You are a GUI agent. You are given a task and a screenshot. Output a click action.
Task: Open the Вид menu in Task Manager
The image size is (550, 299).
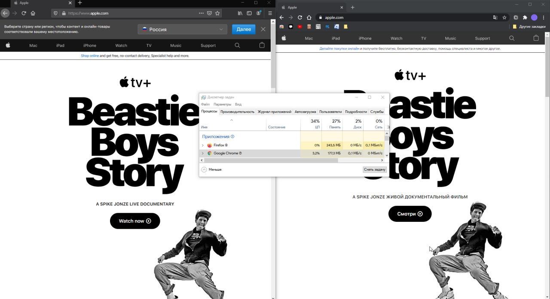pos(238,104)
